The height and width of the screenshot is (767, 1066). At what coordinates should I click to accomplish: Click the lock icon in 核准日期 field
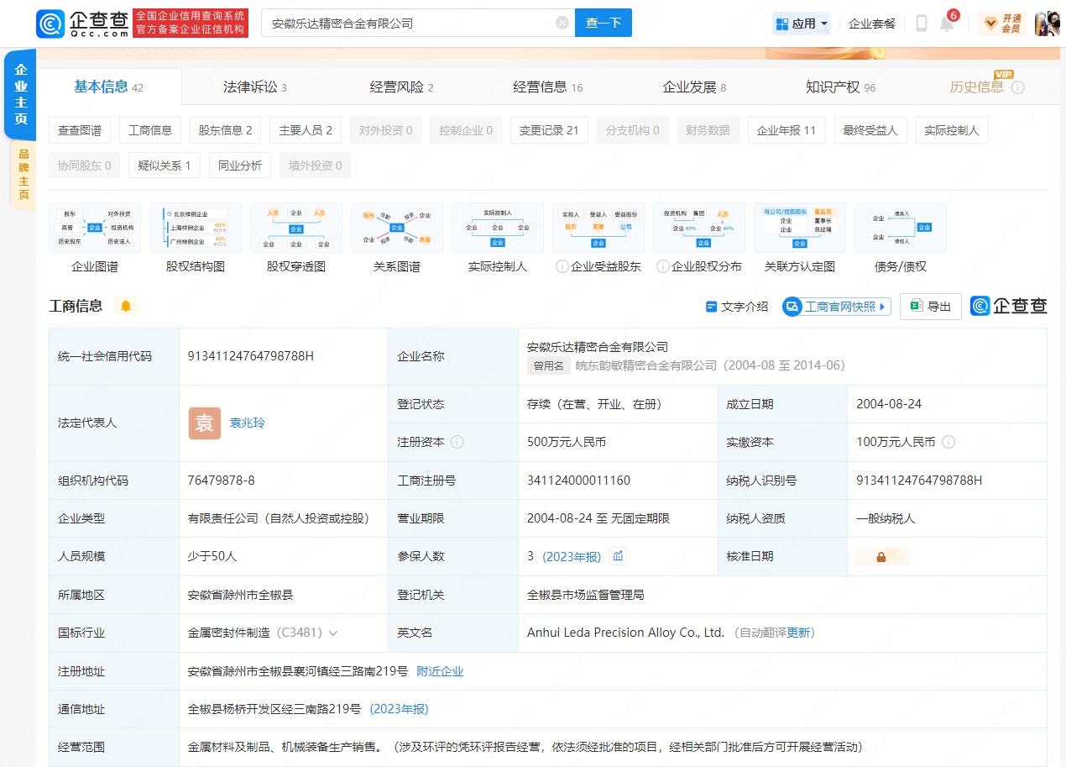pos(881,557)
